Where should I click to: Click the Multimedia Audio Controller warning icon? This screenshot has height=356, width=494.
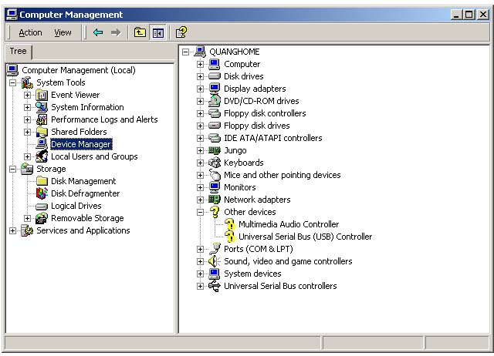pyautogui.click(x=230, y=224)
